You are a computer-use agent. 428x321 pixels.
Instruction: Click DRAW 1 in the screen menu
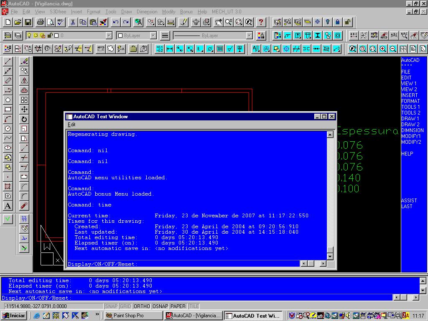[x=410, y=118]
